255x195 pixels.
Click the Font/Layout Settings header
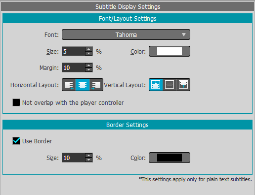pos(127,19)
